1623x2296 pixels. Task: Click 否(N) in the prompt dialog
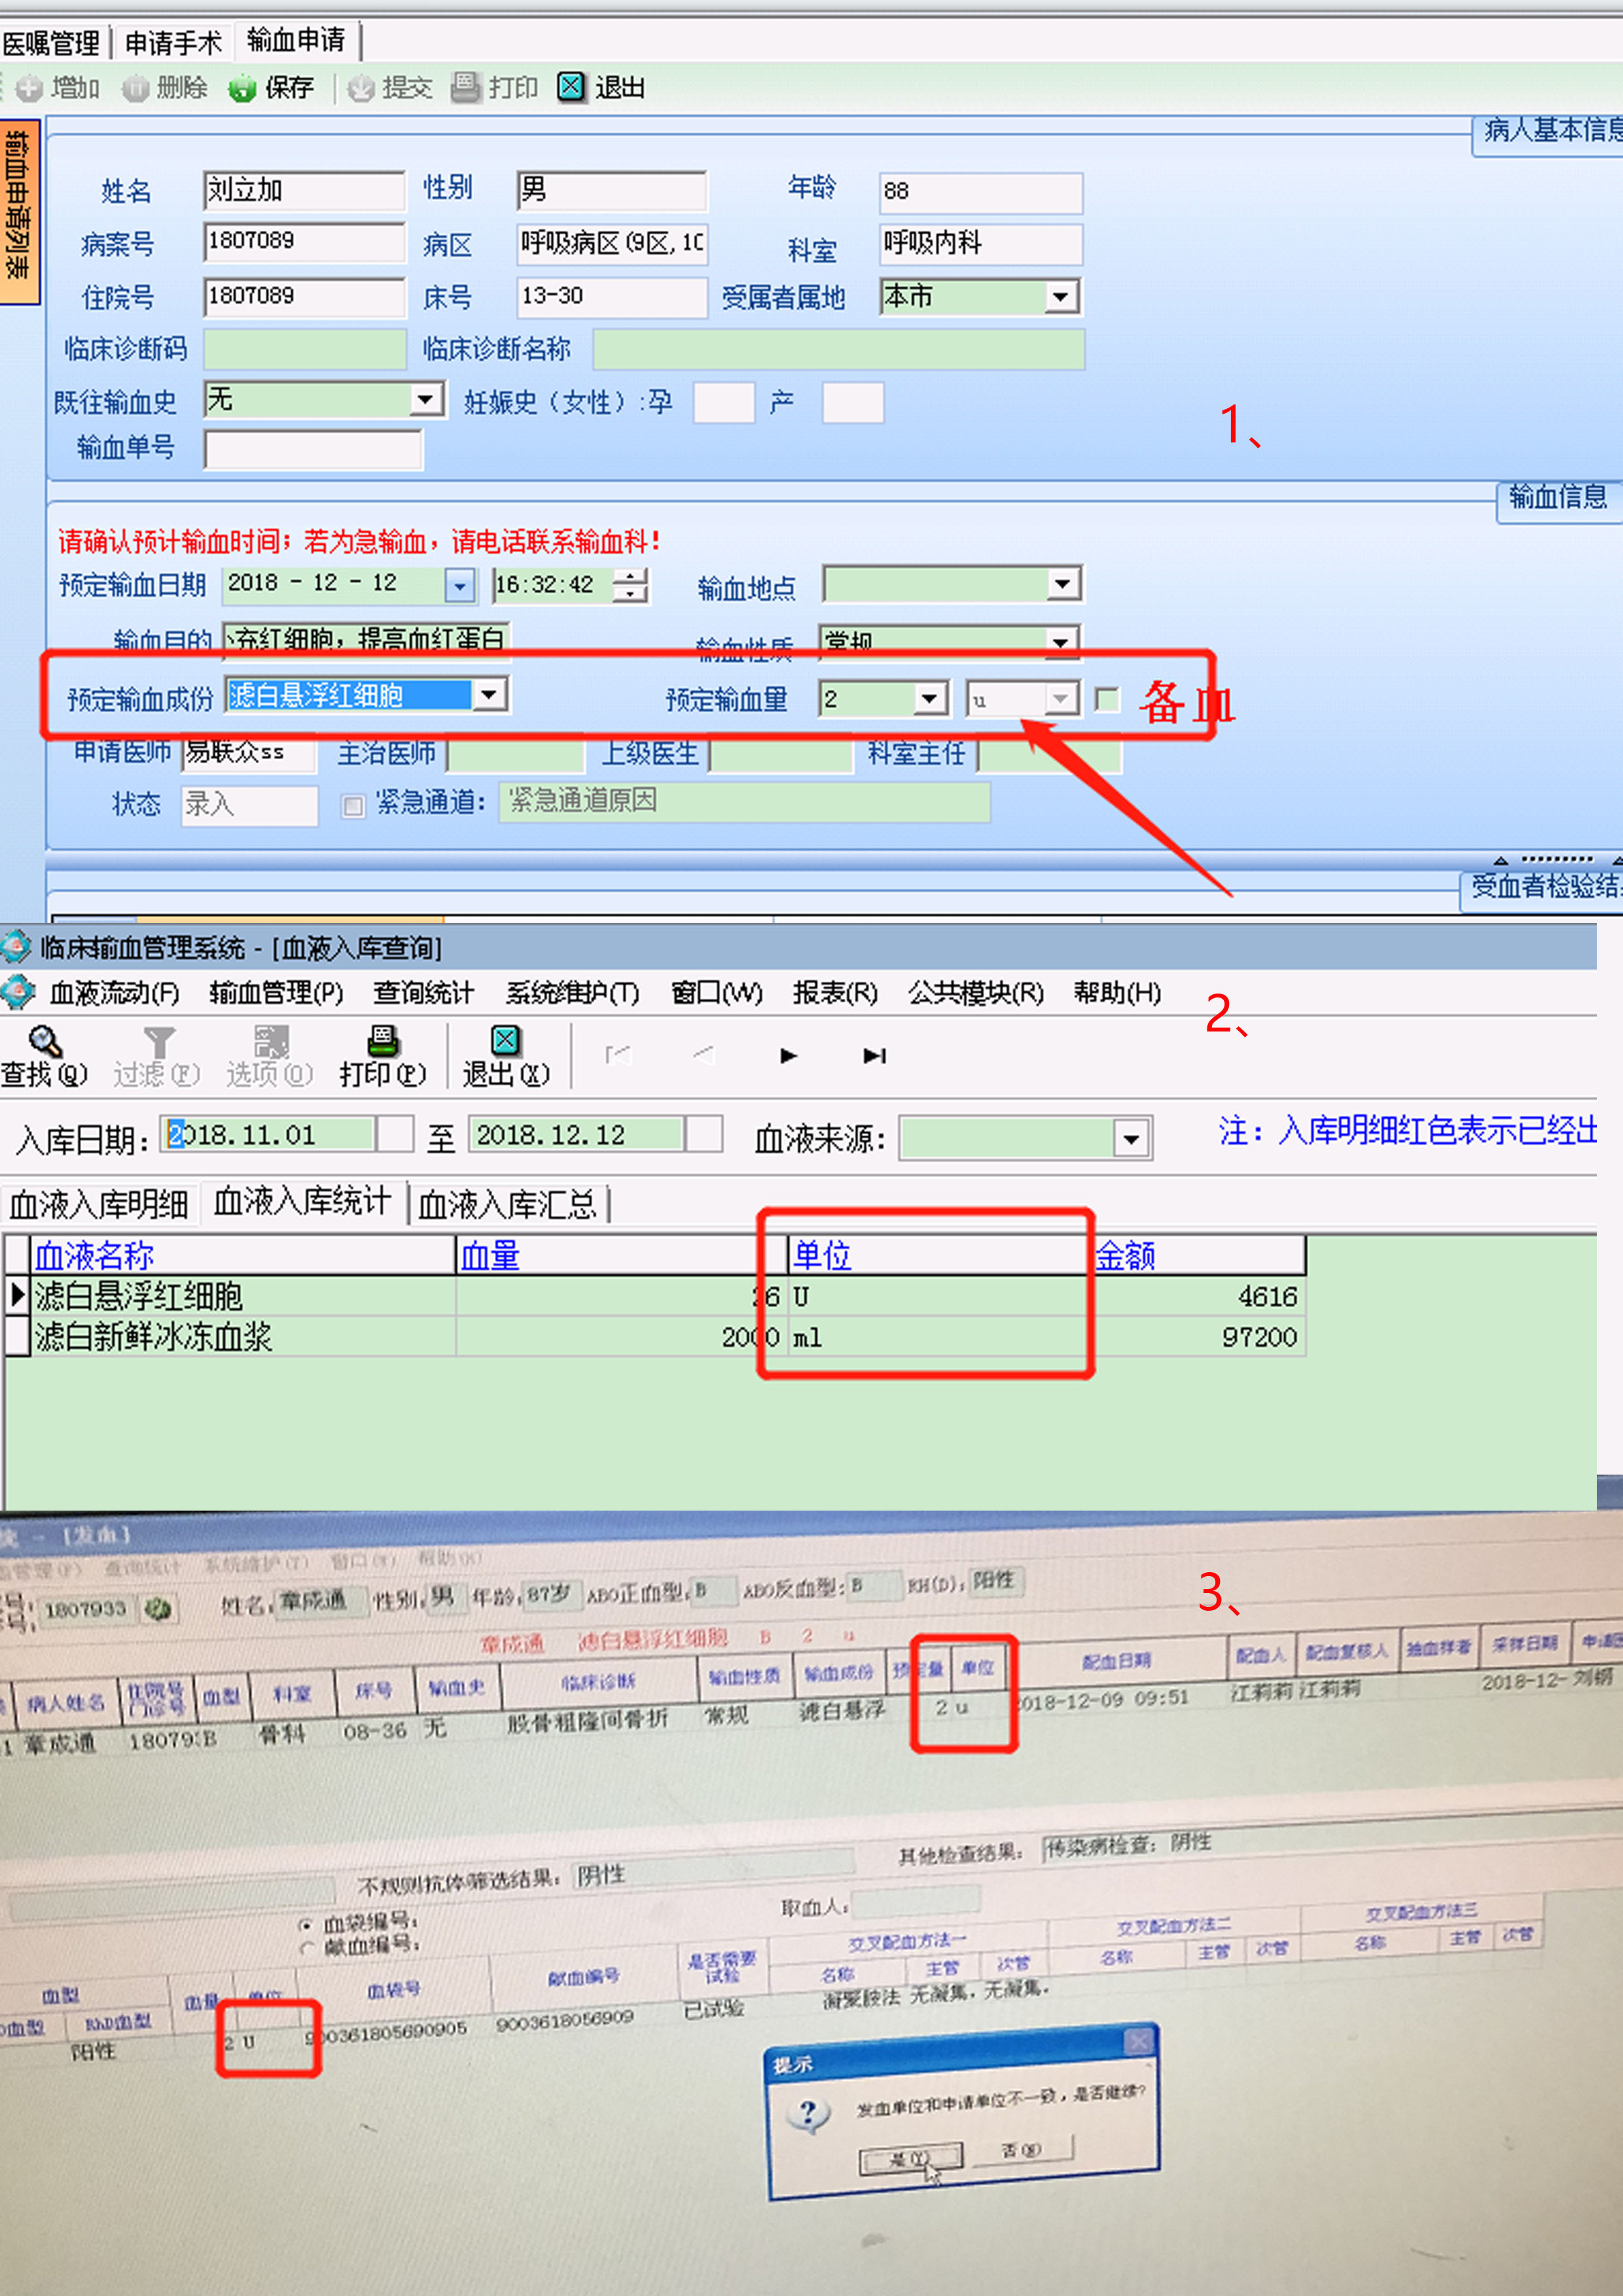coord(1022,2149)
